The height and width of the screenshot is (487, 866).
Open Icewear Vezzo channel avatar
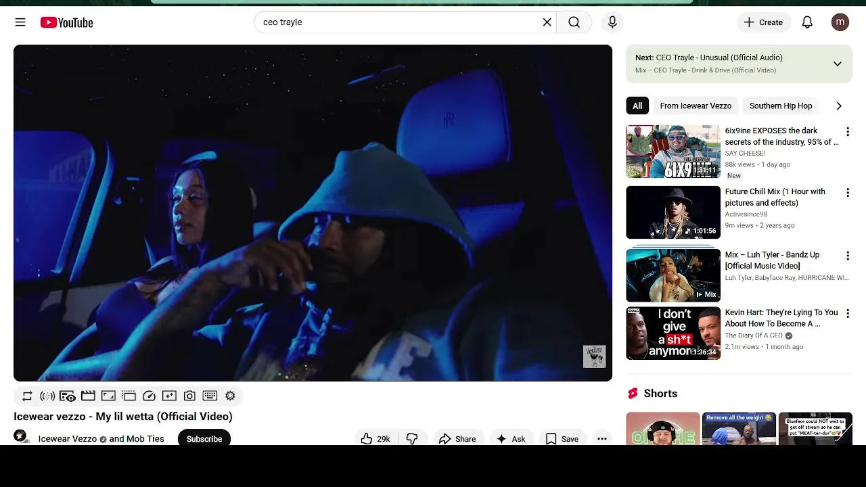click(22, 437)
